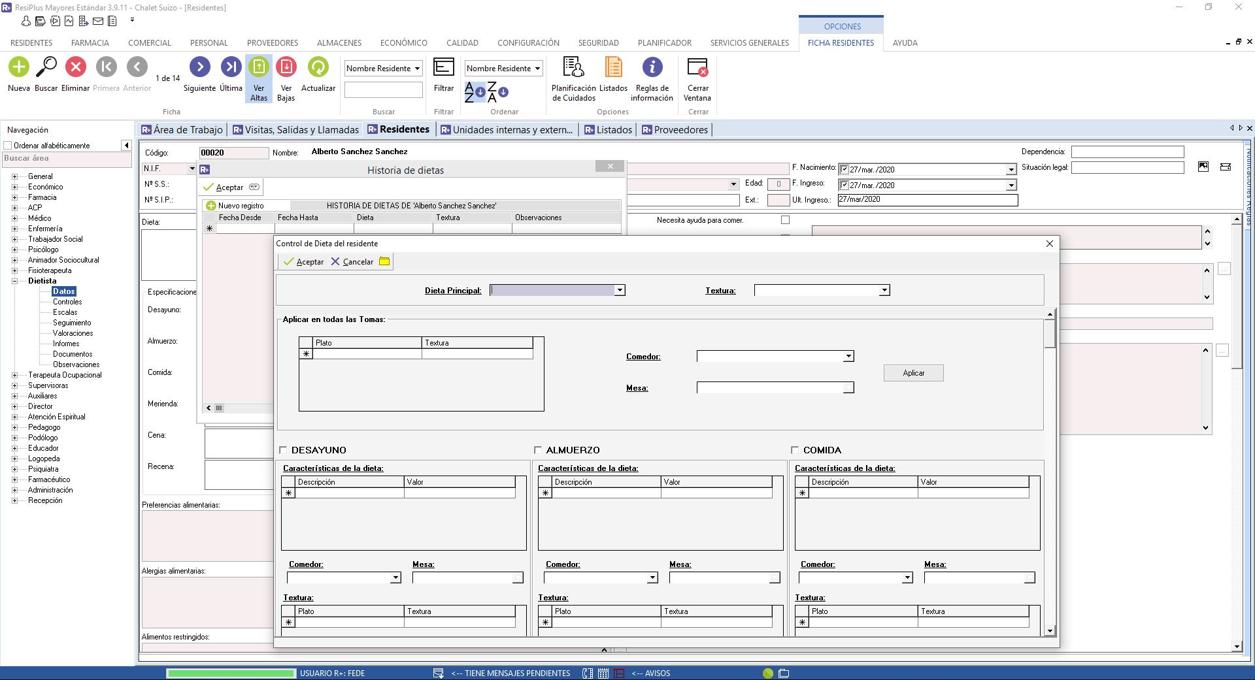Open the Dieta Principal dropdown
Image resolution: width=1255 pixels, height=680 pixels.
coord(620,290)
